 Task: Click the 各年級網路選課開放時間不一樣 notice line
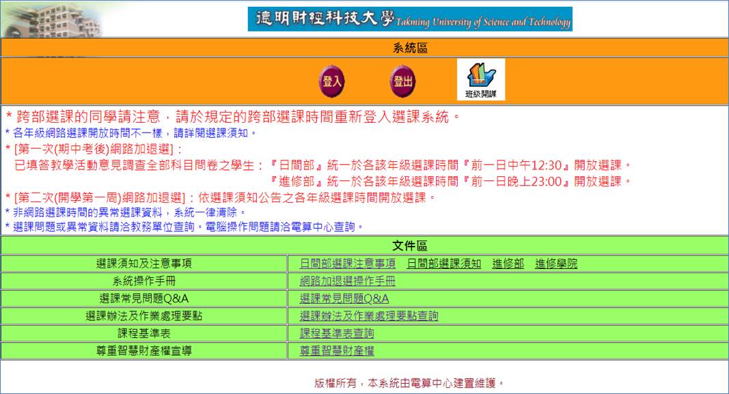tap(130, 133)
